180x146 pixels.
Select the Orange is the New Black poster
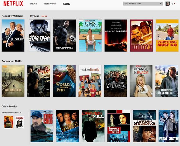coord(141,81)
